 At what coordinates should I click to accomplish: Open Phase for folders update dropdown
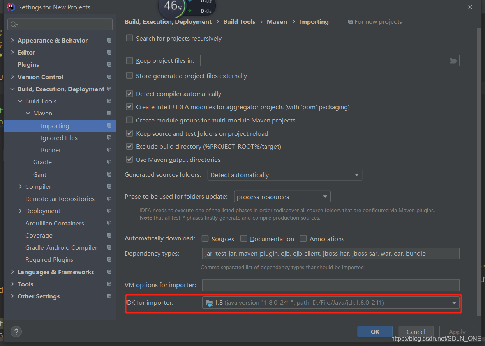282,197
